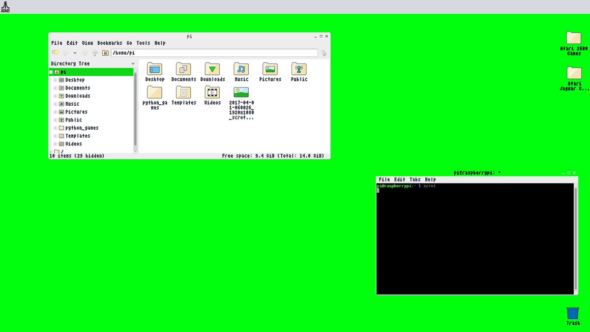
Task: Select the Trash desktop icon
Action: point(573,313)
